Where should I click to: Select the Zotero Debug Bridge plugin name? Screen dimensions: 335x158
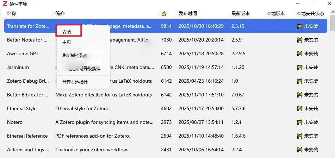click(x=28, y=81)
